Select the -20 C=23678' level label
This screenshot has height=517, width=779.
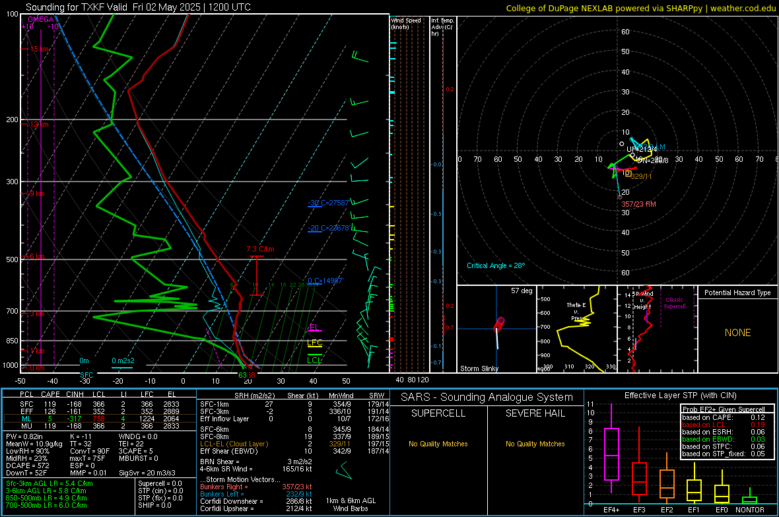click(328, 228)
